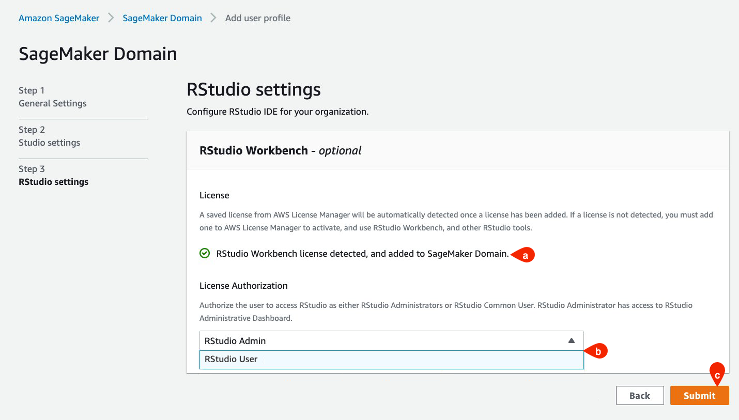Click the red callout marker labeled a

click(x=525, y=255)
